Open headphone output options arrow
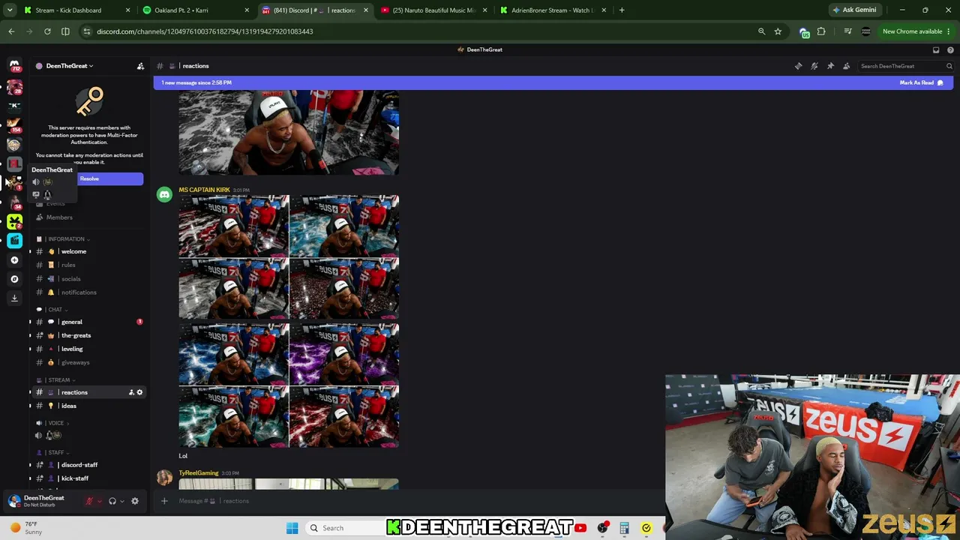Image resolution: width=960 pixels, height=540 pixels. click(x=122, y=501)
